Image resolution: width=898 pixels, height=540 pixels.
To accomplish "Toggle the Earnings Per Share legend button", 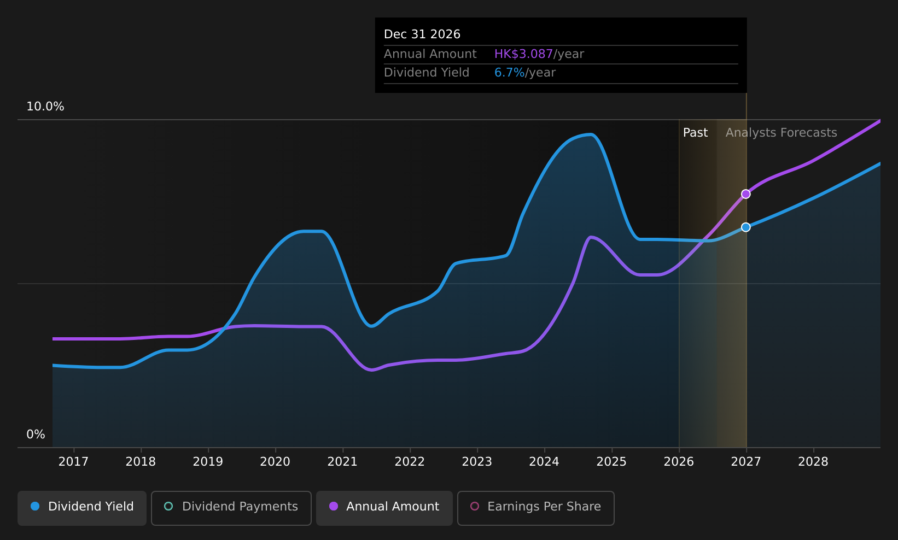I will (536, 508).
